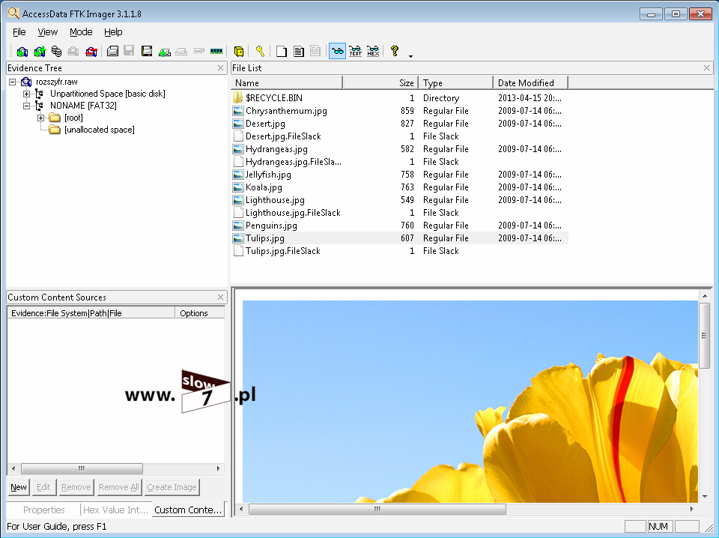Image resolution: width=719 pixels, height=538 pixels.
Task: Click the question mark help icon
Action: pyautogui.click(x=395, y=52)
